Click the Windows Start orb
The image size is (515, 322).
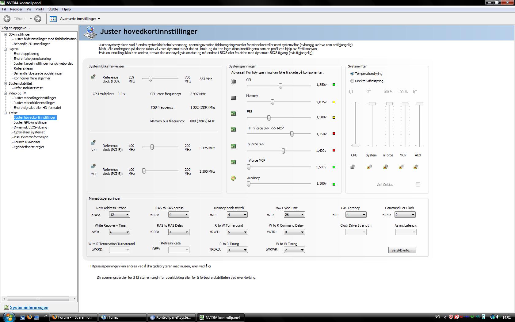click(8, 317)
